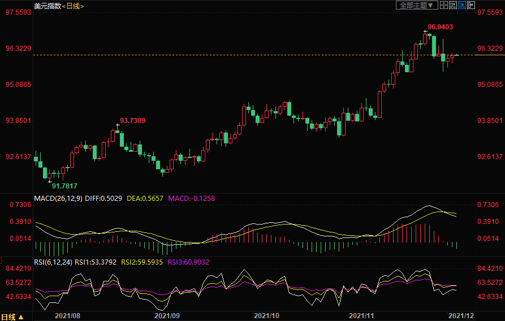Click the export/exit arrow panel icon

[471, 5]
